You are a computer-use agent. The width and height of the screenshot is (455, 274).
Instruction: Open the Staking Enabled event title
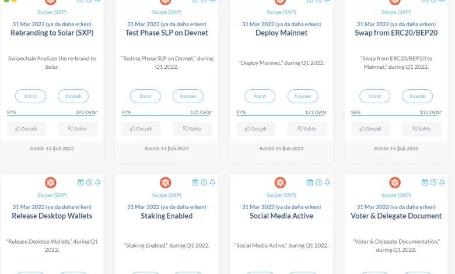167,216
